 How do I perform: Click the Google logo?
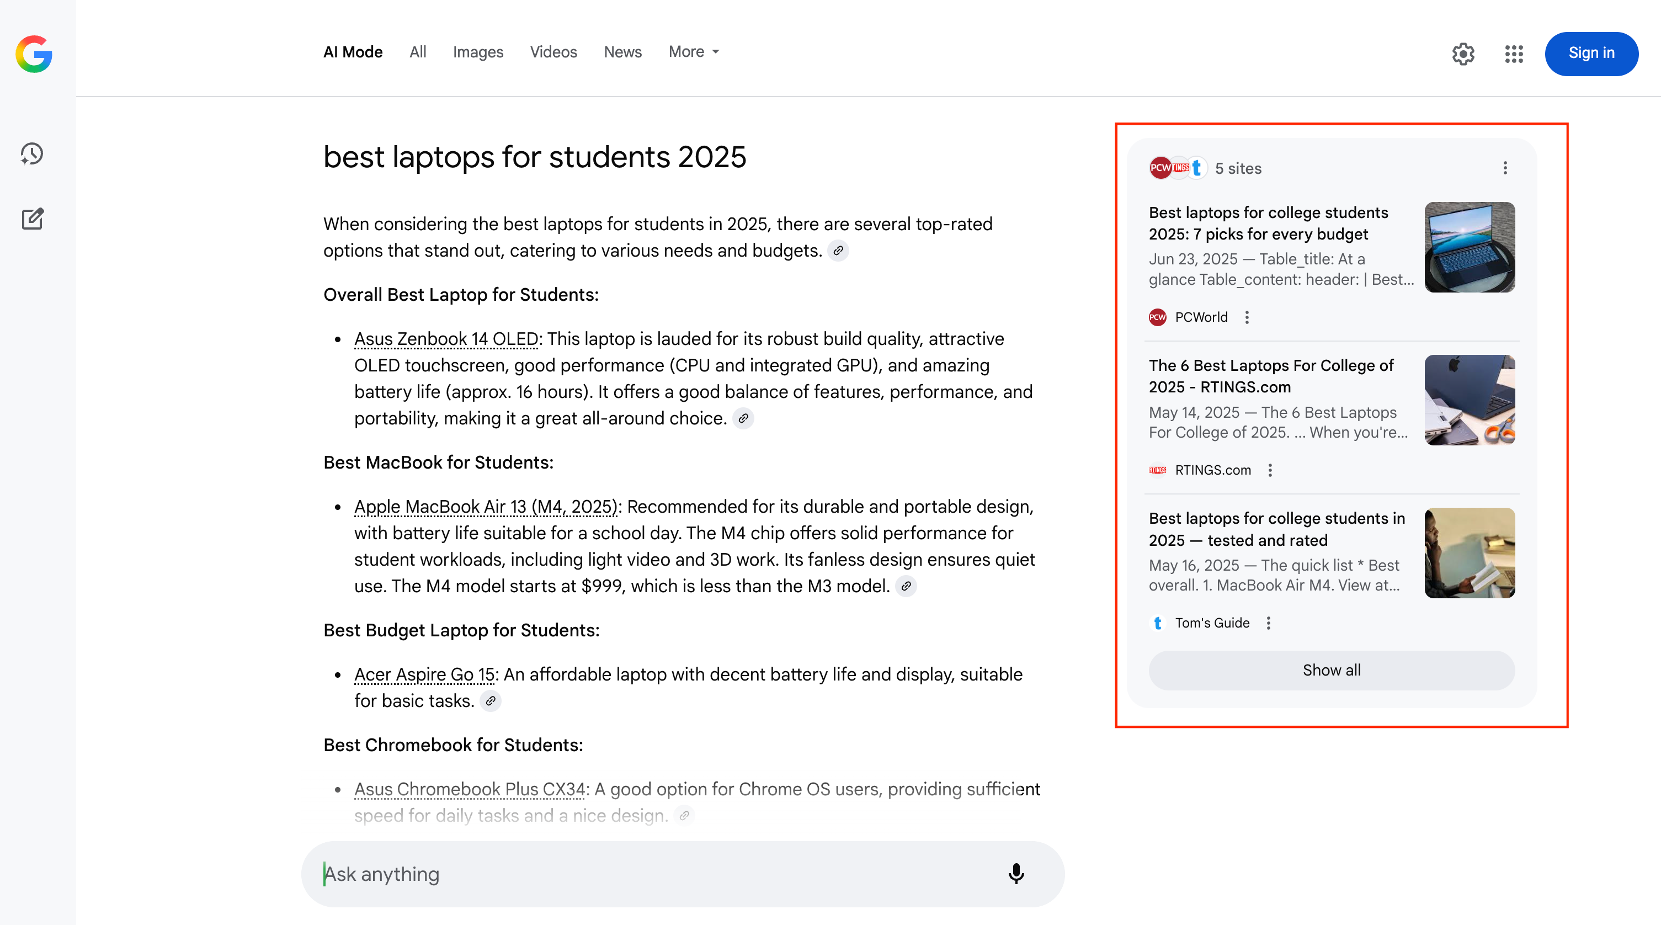(x=34, y=54)
